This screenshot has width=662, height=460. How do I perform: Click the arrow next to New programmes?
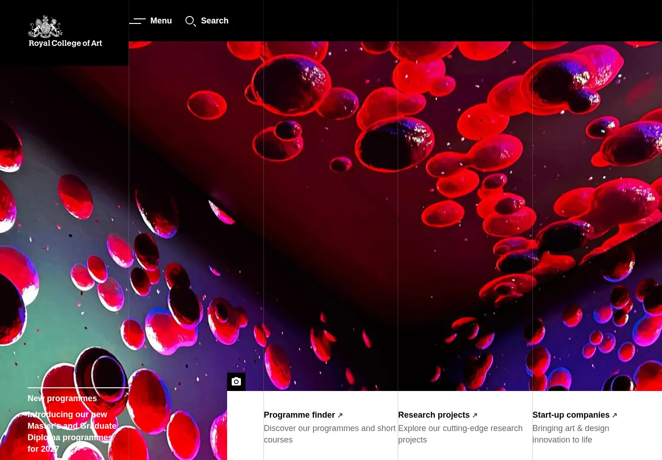click(x=126, y=395)
